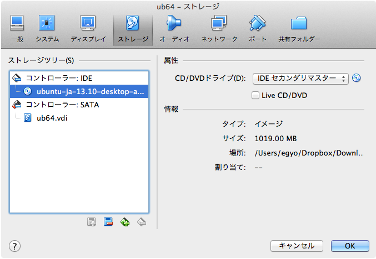The height and width of the screenshot is (259, 376).
Task: Open the オーディオ speaker icon
Action: 174,23
